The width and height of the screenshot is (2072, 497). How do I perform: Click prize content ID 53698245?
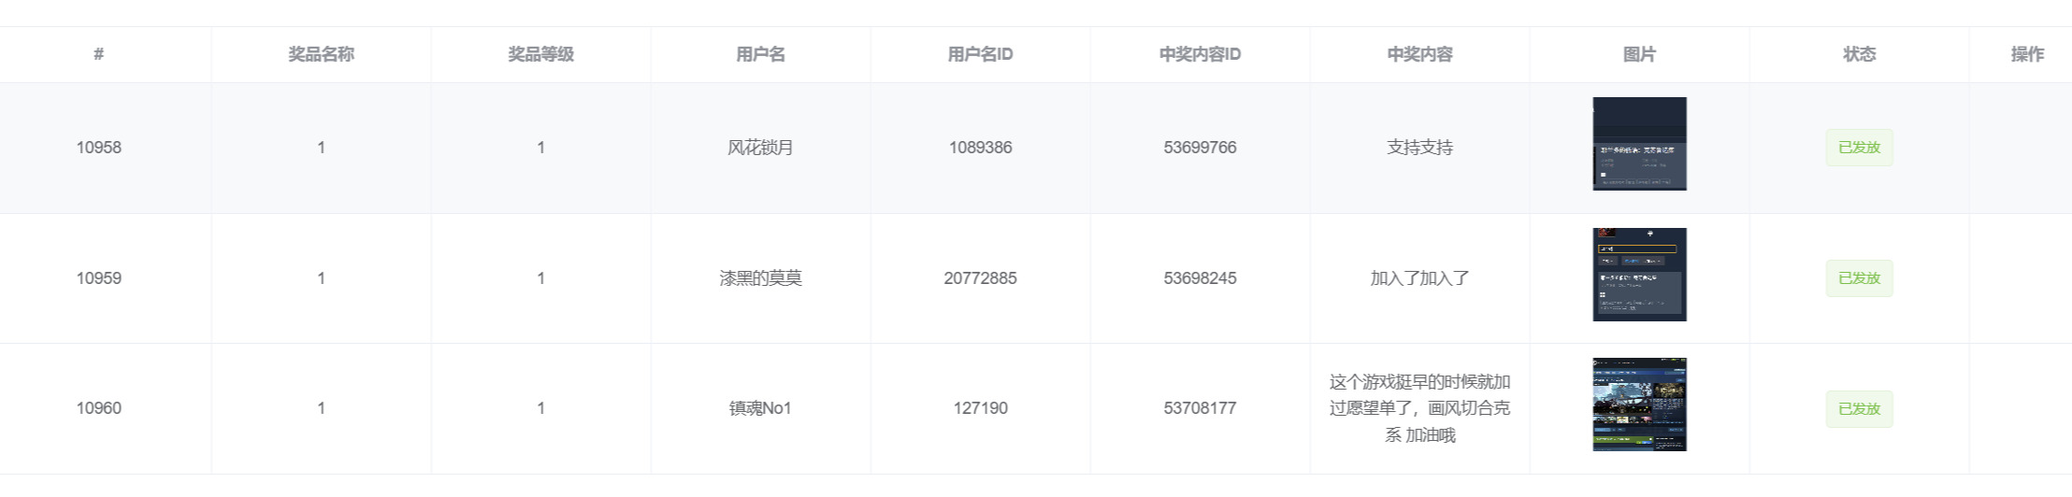click(x=1200, y=278)
